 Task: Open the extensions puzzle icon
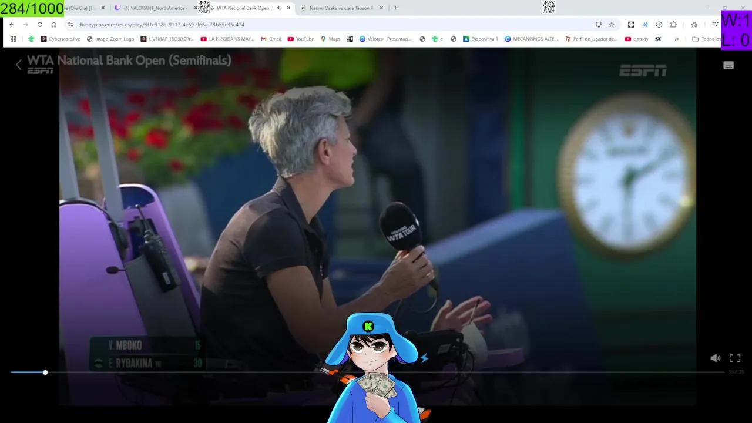[673, 25]
